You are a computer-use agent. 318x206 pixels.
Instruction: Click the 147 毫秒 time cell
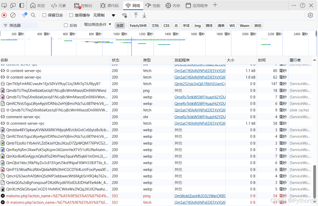click(x=273, y=84)
